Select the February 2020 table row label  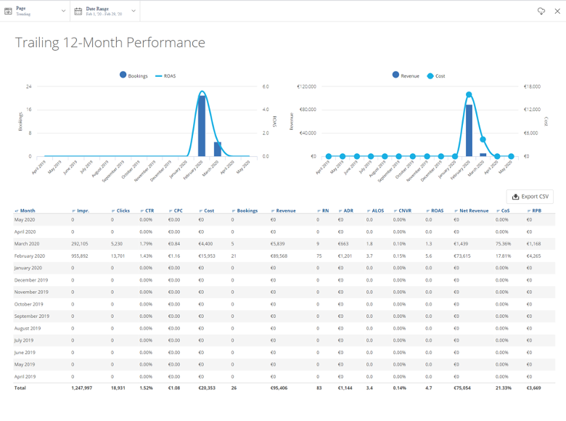point(30,256)
